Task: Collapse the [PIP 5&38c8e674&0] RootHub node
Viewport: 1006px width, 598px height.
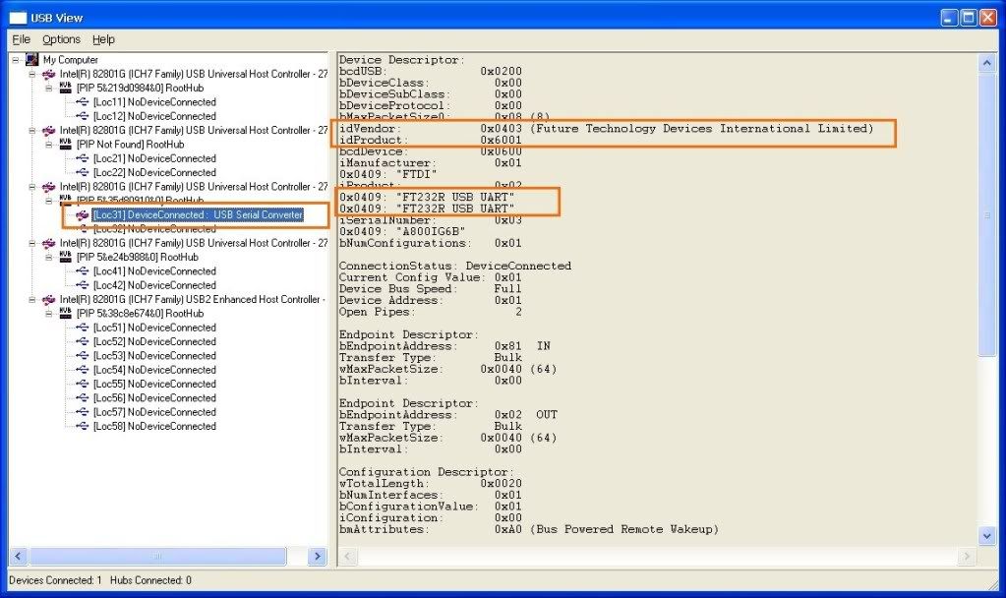Action: [49, 314]
